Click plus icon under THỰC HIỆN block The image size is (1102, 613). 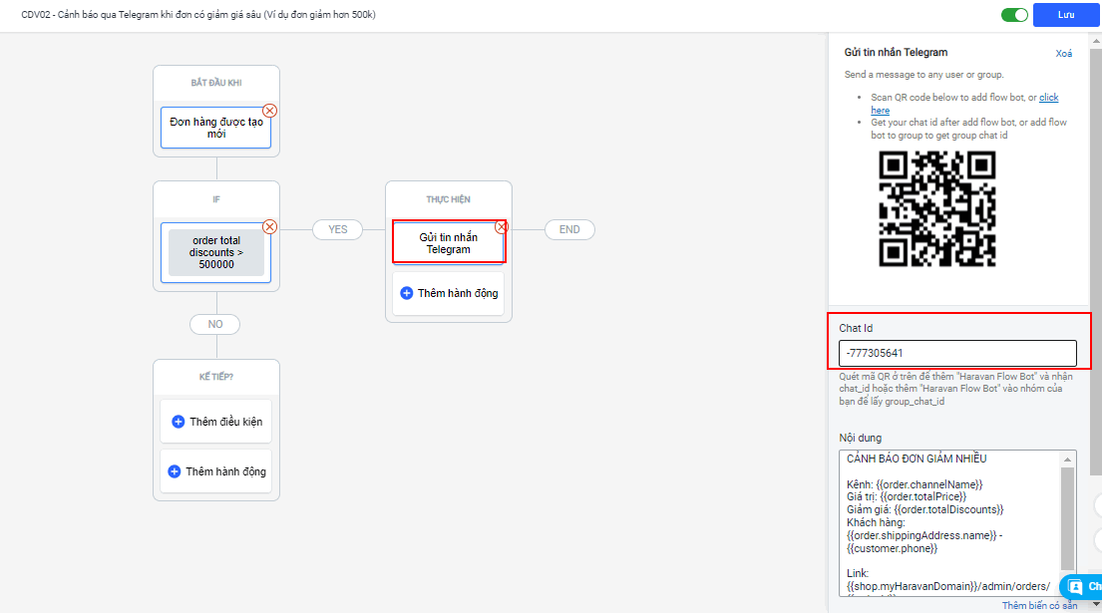click(406, 293)
